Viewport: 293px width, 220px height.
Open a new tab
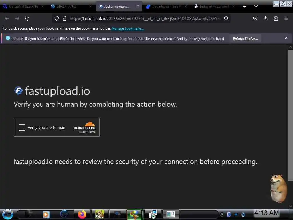click(x=244, y=7)
